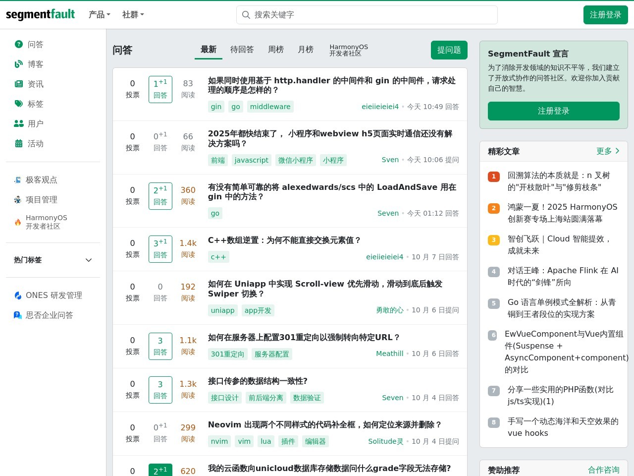This screenshot has height=476, width=634.
Task: Click the magnifier icon in search bar
Action: [x=246, y=15]
